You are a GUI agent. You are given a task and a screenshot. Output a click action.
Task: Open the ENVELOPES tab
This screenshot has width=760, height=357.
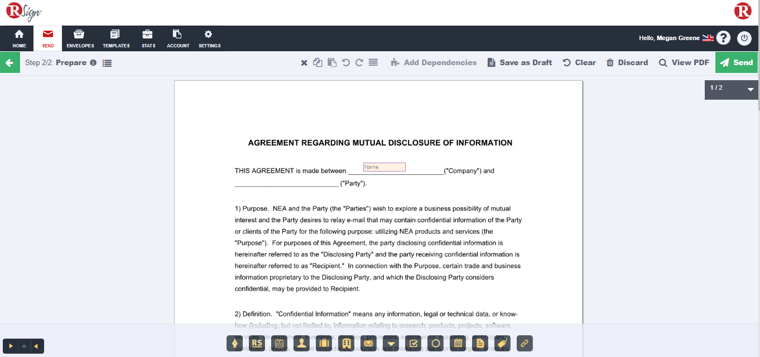click(80, 38)
